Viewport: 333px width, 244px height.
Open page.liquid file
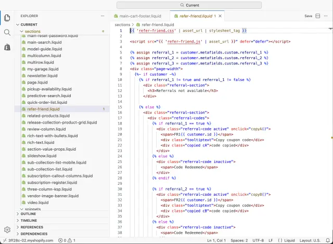(x=37, y=82)
